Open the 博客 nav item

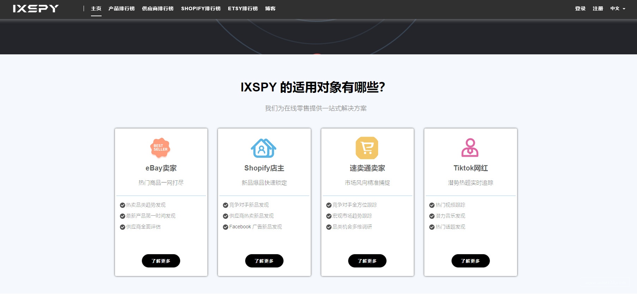coord(270,8)
